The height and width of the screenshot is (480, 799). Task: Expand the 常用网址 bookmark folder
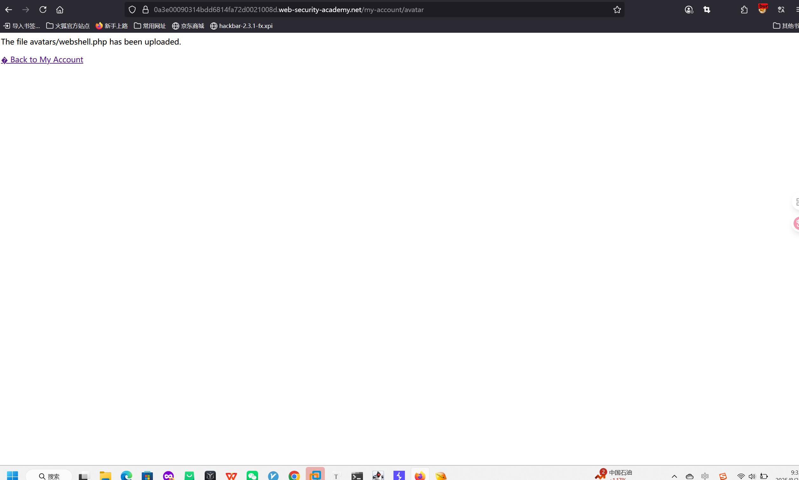tap(150, 26)
